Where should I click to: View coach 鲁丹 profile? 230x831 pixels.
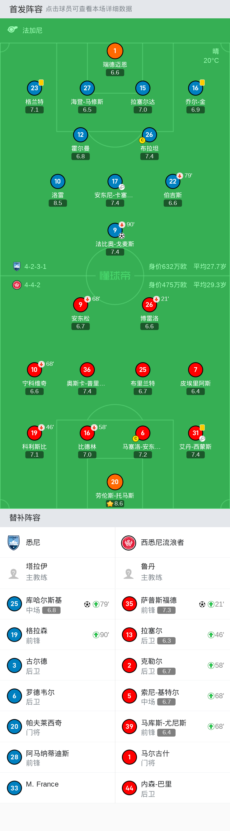click(128, 573)
